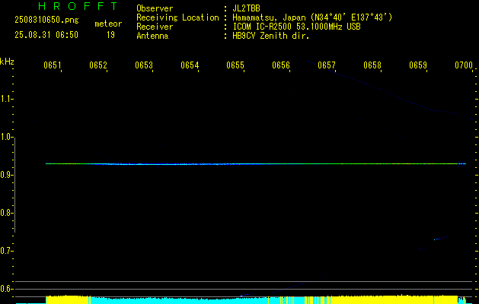479x304 pixels.
Task: Click the 0655 time marker
Action: click(235, 65)
